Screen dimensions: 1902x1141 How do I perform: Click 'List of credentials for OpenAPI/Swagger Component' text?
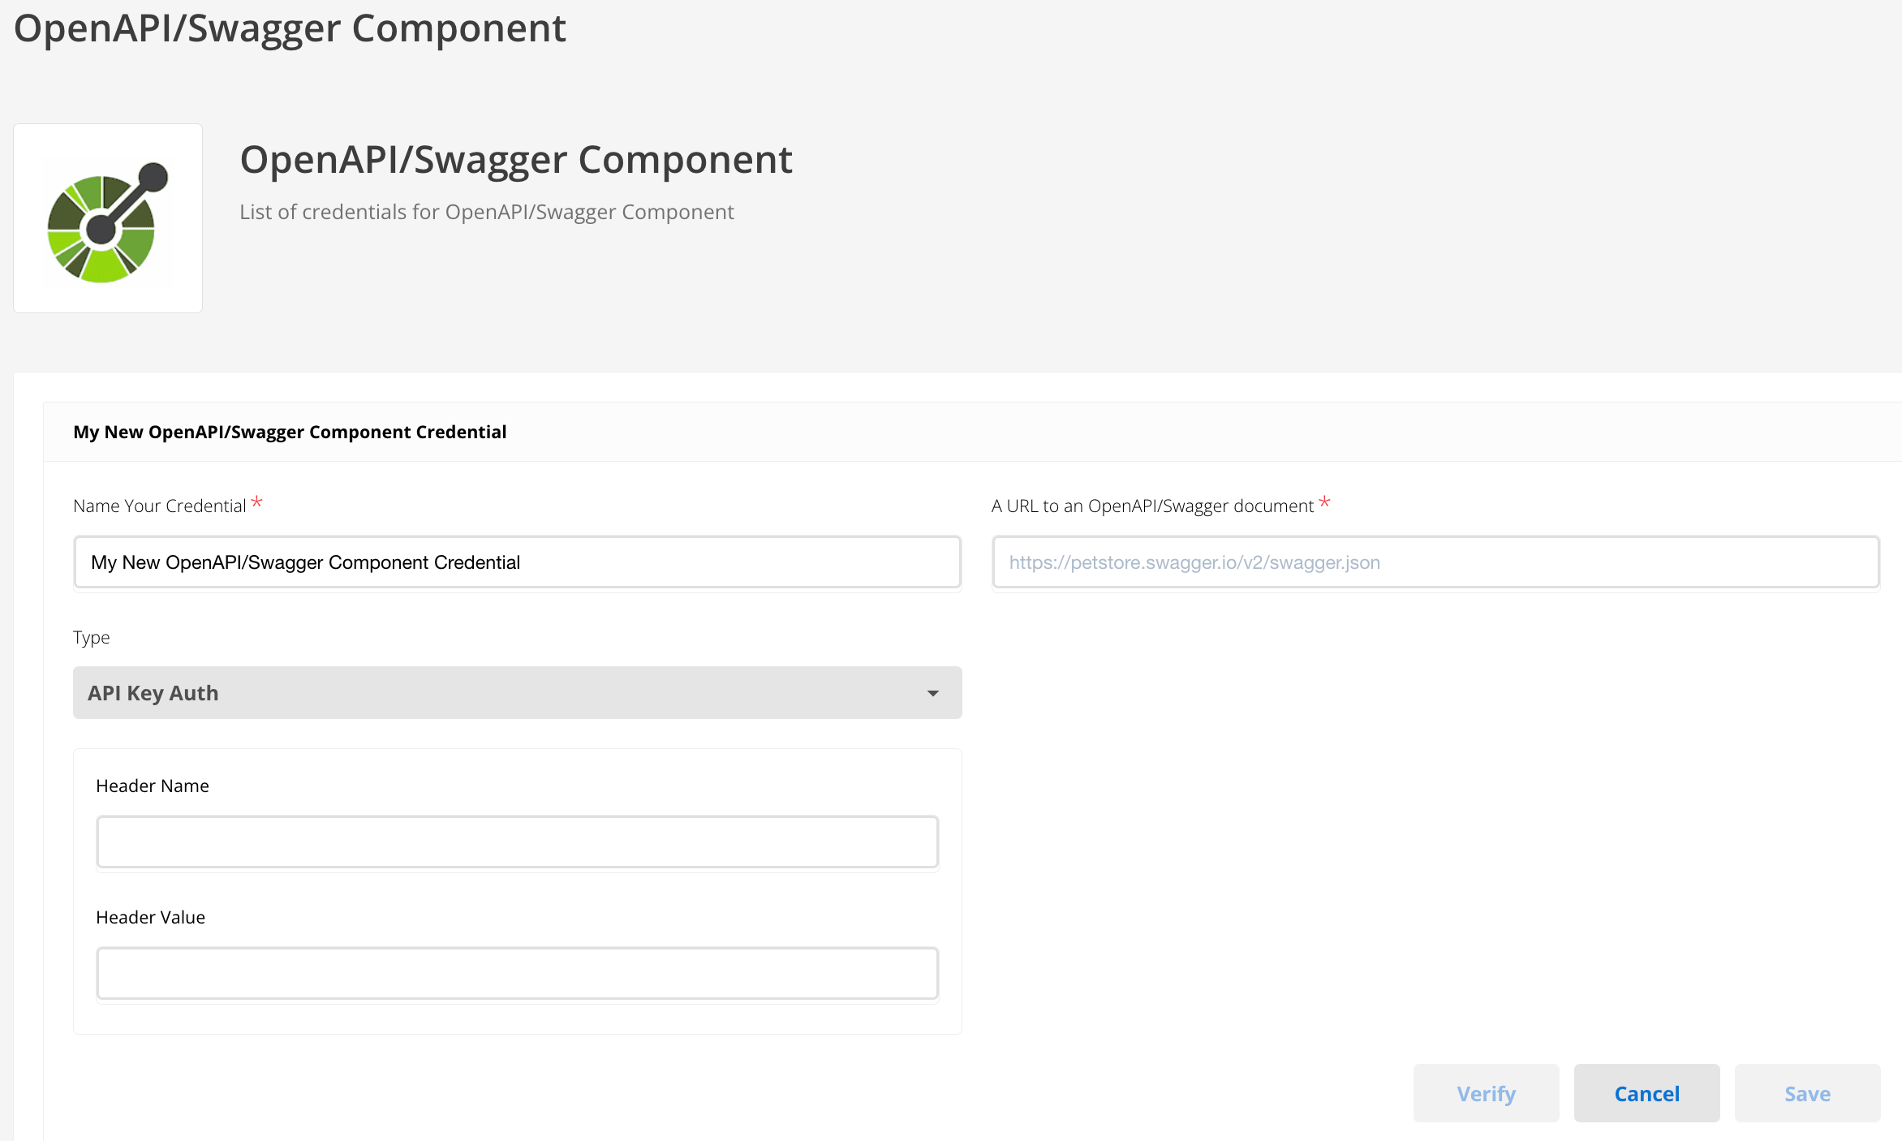(x=487, y=212)
